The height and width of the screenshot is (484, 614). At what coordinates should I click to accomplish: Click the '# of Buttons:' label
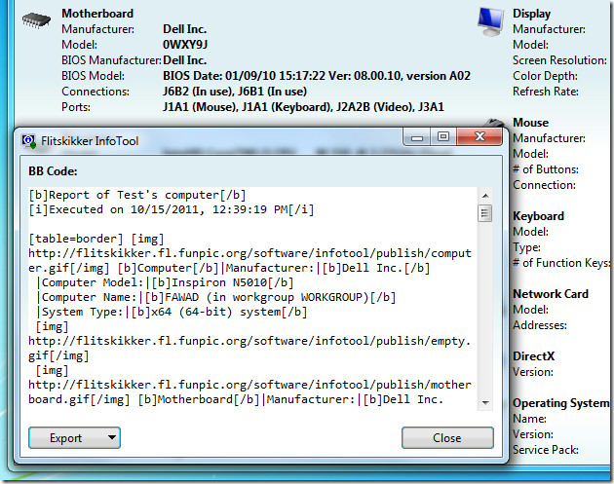click(x=546, y=169)
